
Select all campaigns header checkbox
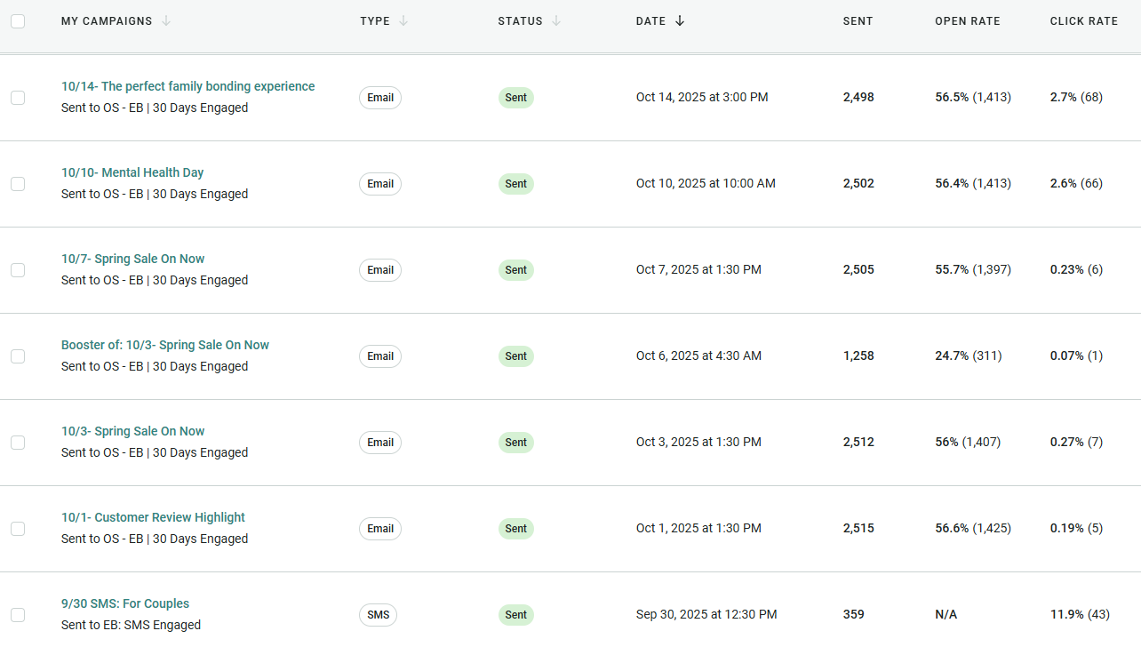click(x=18, y=21)
